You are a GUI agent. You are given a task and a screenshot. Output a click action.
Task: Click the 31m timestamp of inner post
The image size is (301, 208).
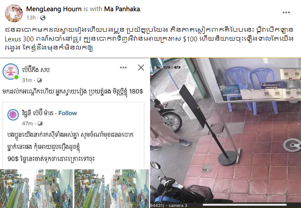coord(27,80)
